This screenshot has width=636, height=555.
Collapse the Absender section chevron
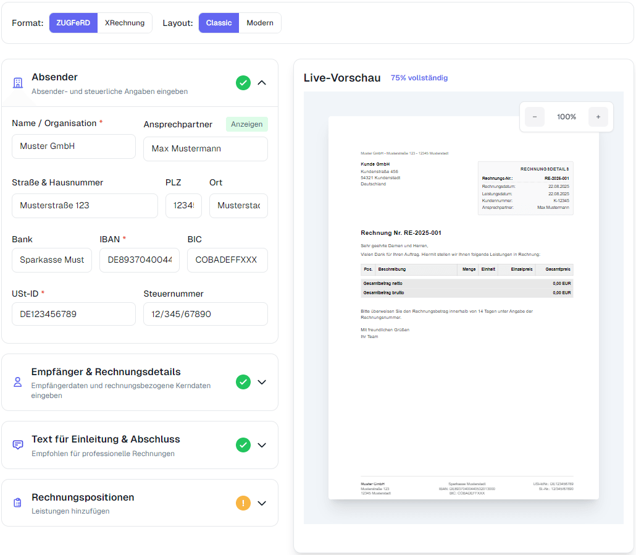tap(262, 82)
